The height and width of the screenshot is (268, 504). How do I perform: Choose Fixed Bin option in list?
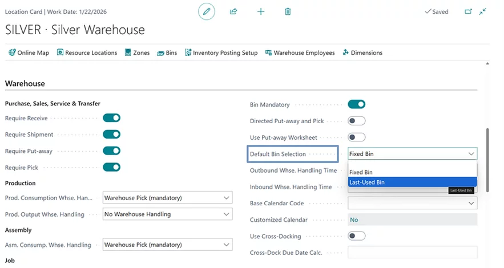point(413,172)
